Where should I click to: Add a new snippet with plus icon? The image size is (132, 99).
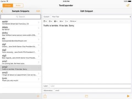pyautogui.click(x=38, y=96)
